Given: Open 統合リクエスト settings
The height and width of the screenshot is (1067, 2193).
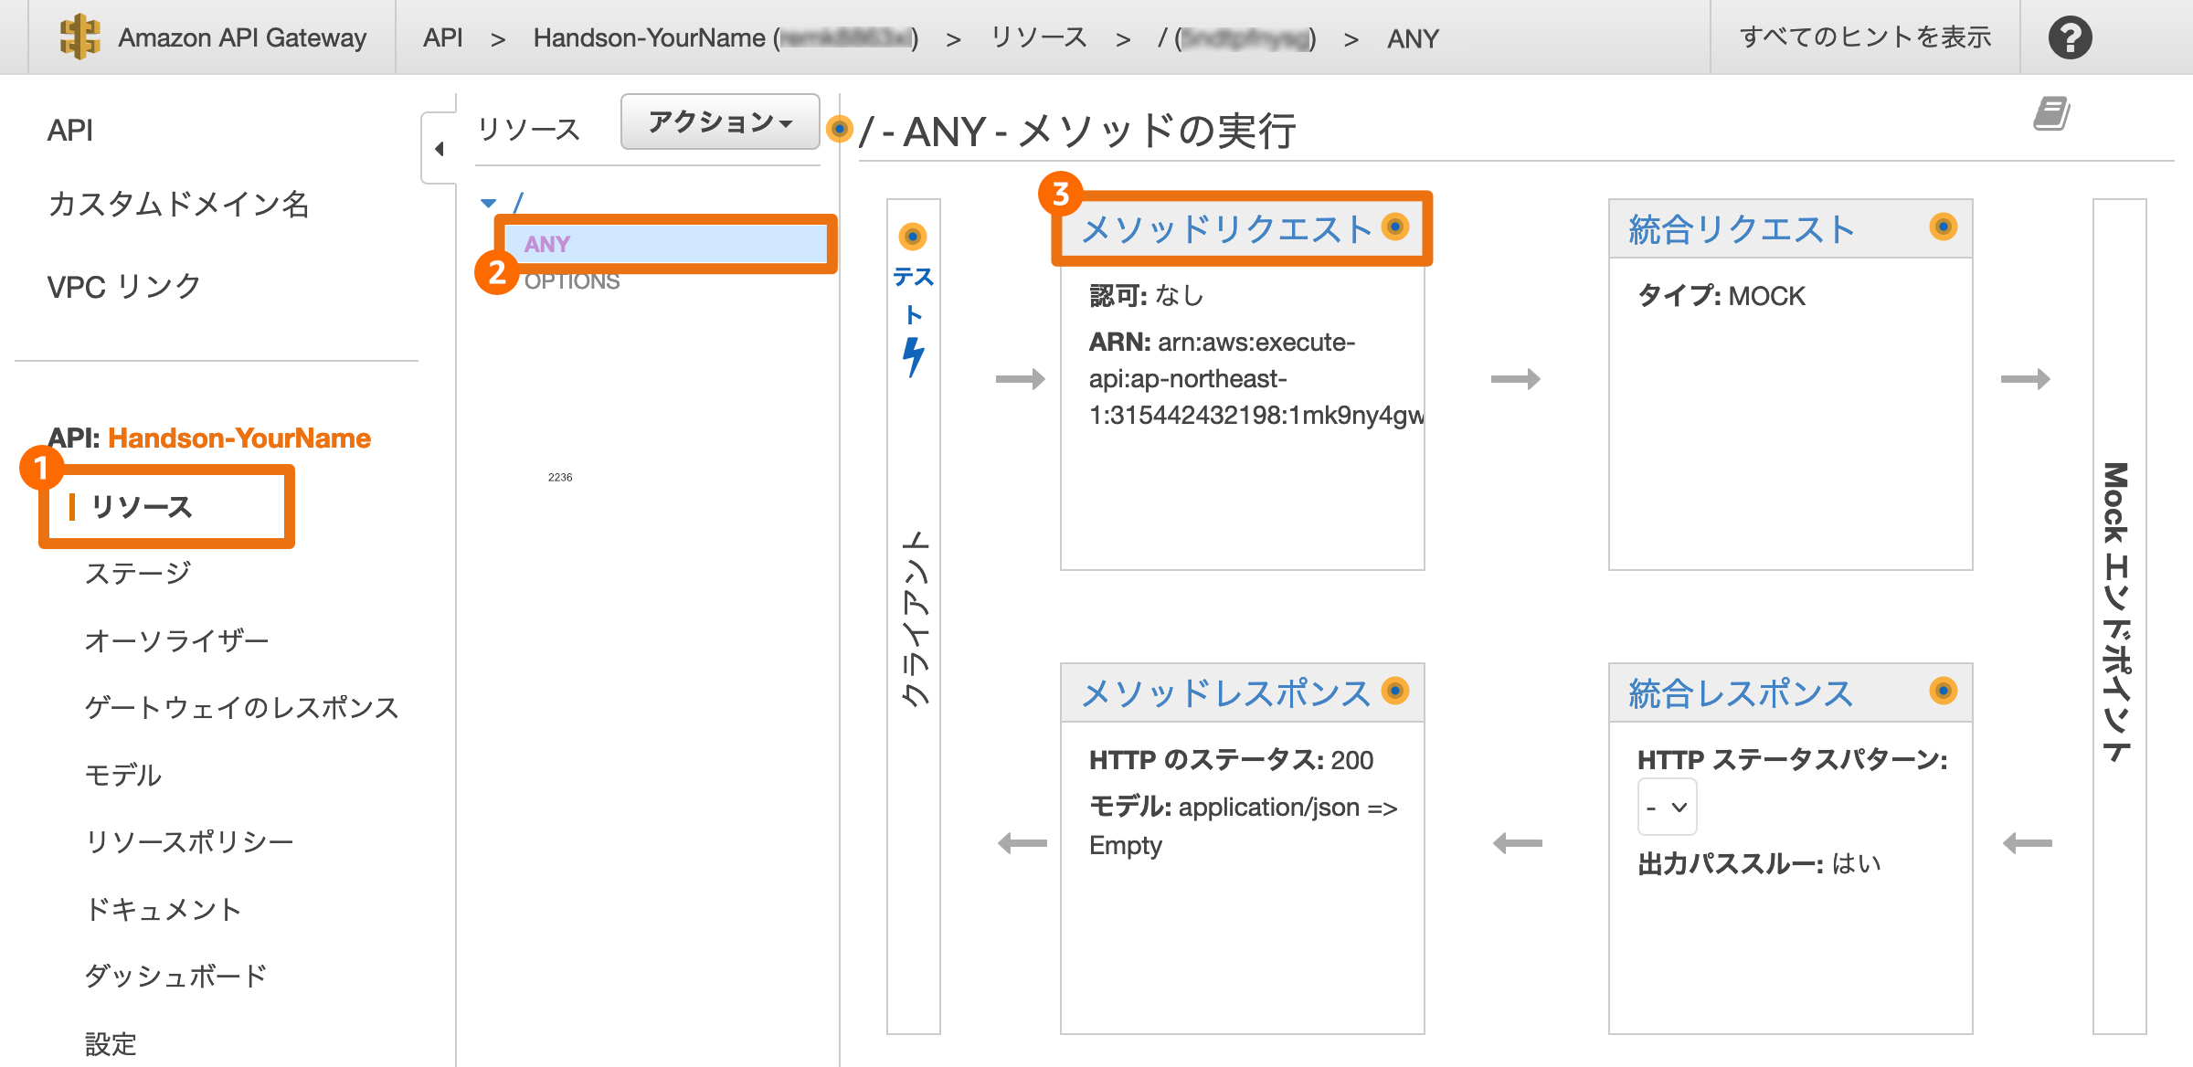Looking at the screenshot, I should pos(1742,229).
